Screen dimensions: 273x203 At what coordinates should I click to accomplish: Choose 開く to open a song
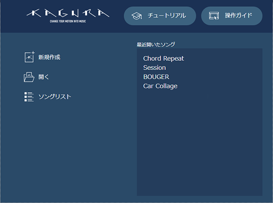tap(44, 77)
